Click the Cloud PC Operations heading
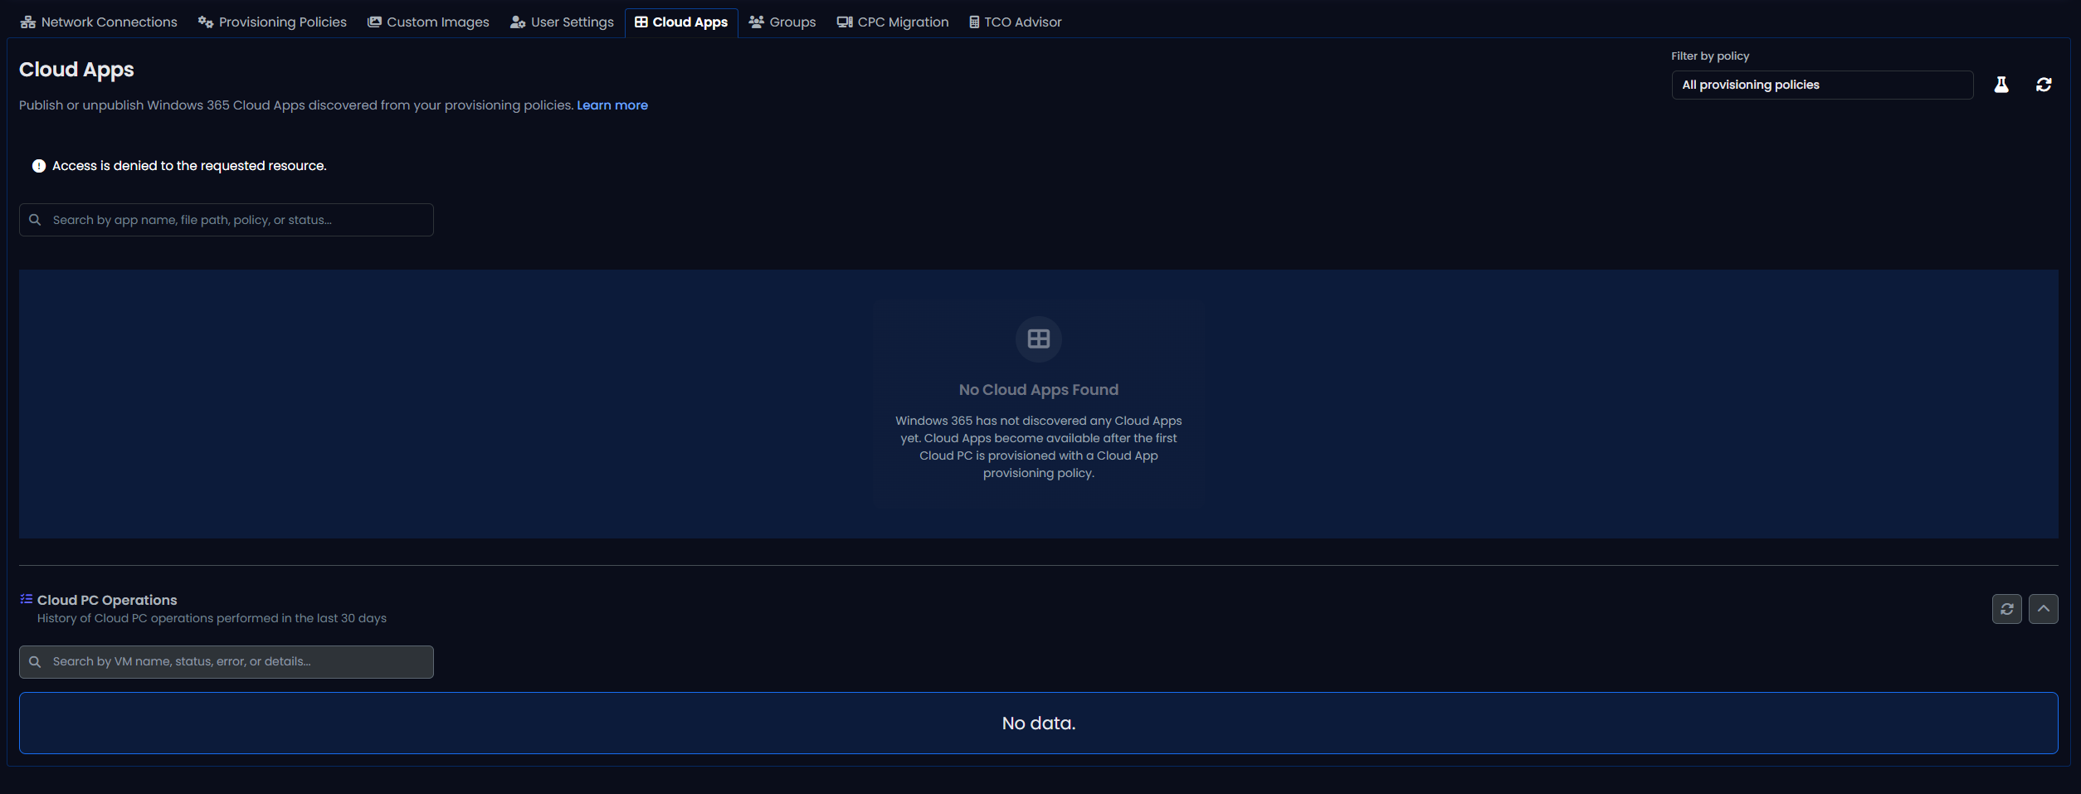The width and height of the screenshot is (2081, 794). [x=107, y=600]
